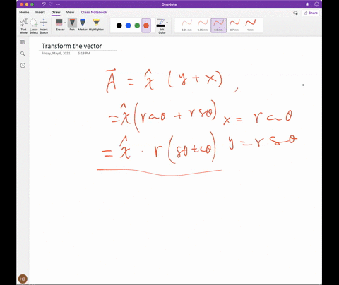Open the recent notes clock icon

23,66
